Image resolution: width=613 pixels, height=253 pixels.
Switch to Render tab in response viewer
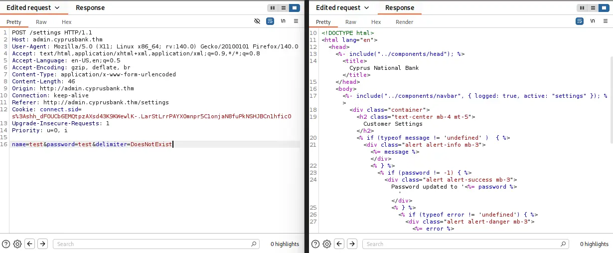[404, 22]
